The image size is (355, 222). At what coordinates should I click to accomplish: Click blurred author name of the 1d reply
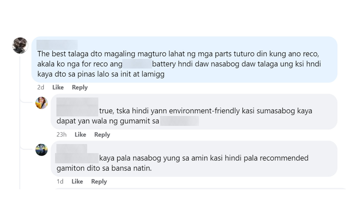pos(72,149)
